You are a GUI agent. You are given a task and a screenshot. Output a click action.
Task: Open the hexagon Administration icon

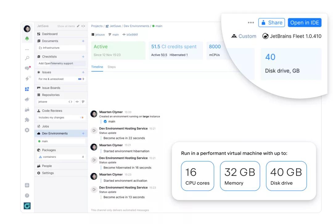[x=27, y=130]
